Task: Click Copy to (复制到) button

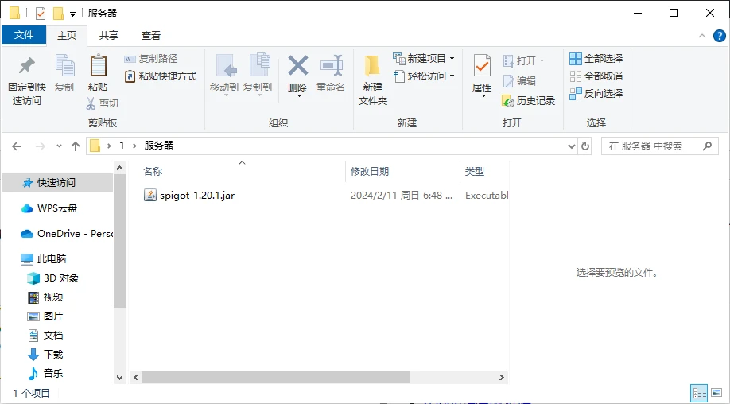Action: pyautogui.click(x=258, y=75)
